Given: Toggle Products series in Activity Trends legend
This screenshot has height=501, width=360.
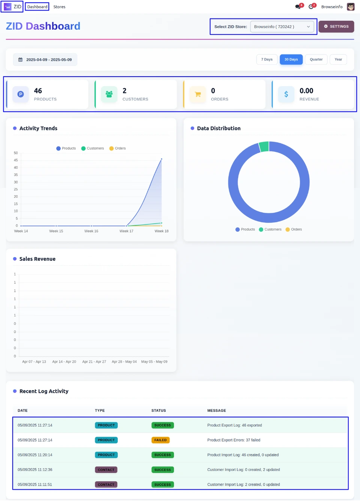Looking at the screenshot, I should click(x=66, y=148).
